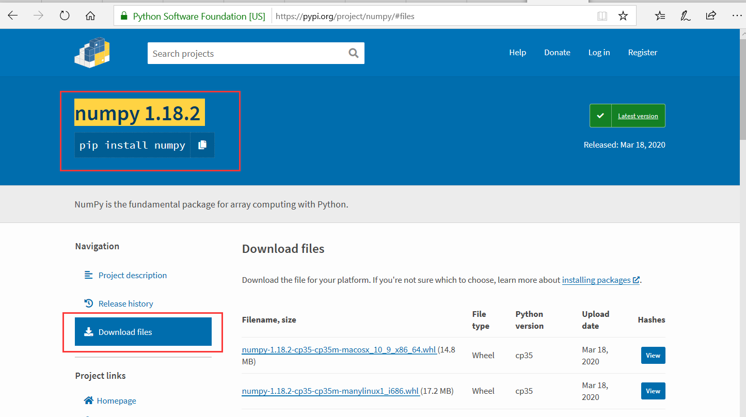Go back using browser back arrow
Screen dimensions: 746x417
[12, 16]
